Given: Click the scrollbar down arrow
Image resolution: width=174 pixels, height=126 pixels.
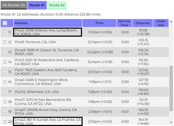Looking at the screenshot, I should pos(171,123).
